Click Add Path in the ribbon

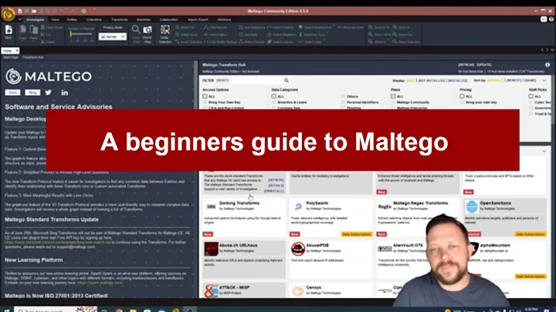coord(248,35)
